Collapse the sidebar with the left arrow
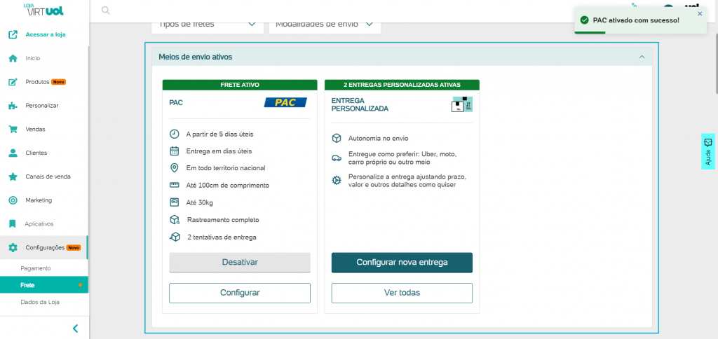Image resolution: width=718 pixels, height=339 pixels. (x=75, y=328)
